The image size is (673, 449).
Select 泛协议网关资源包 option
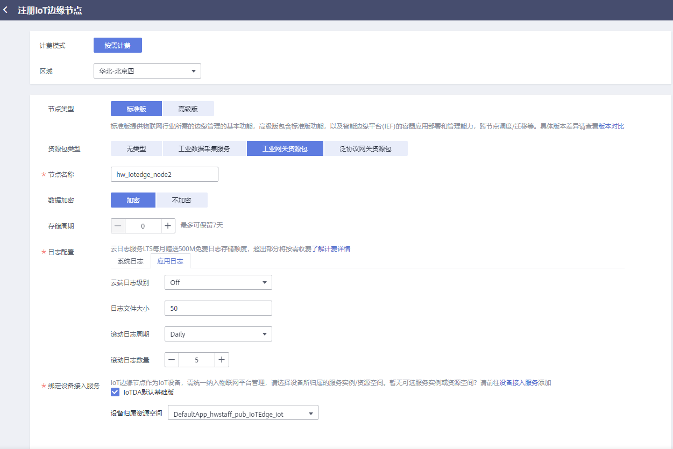pyautogui.click(x=366, y=148)
